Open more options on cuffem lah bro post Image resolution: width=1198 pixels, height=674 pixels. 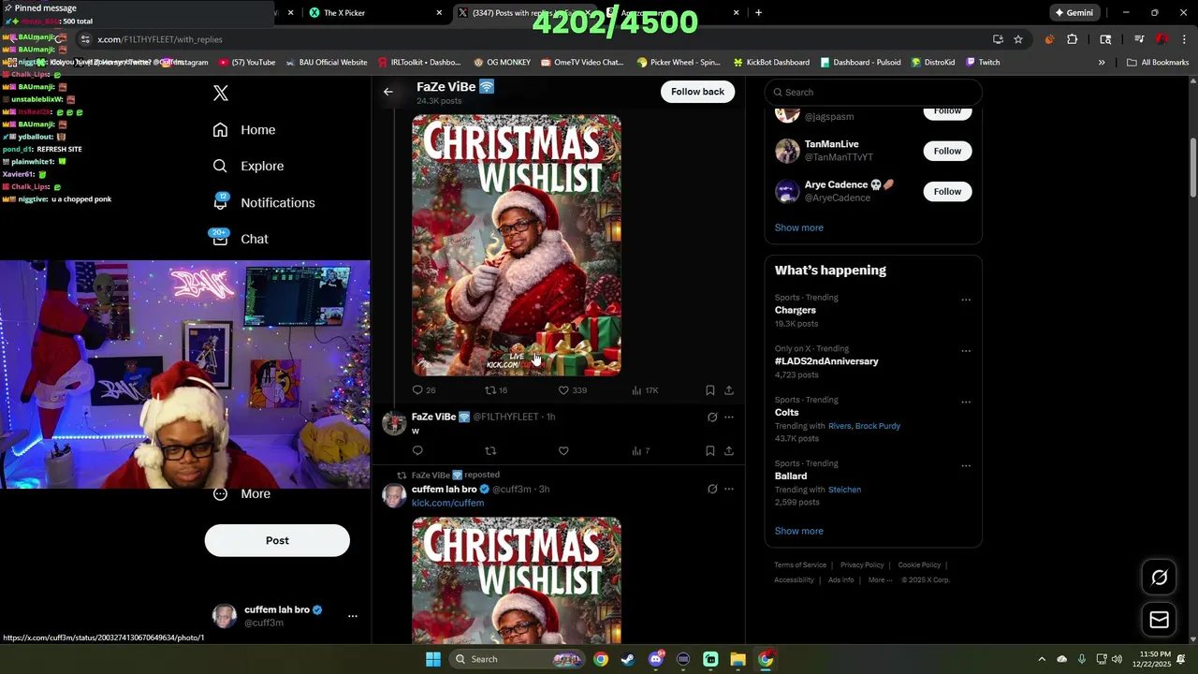click(x=729, y=489)
